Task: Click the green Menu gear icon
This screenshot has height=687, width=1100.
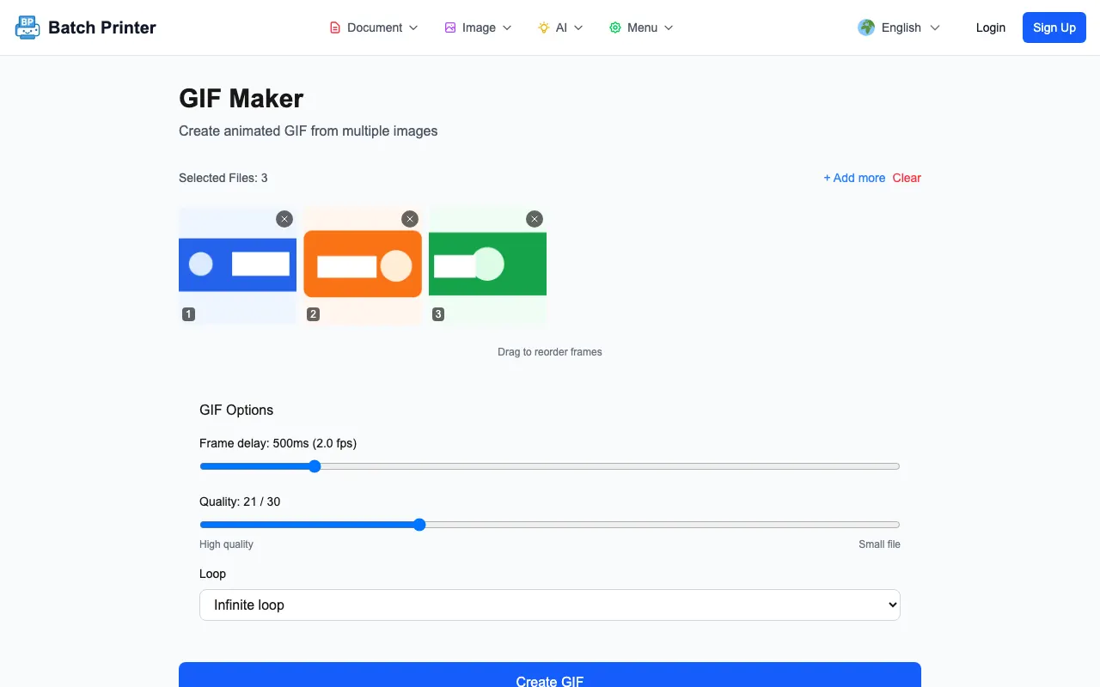Action: click(615, 27)
